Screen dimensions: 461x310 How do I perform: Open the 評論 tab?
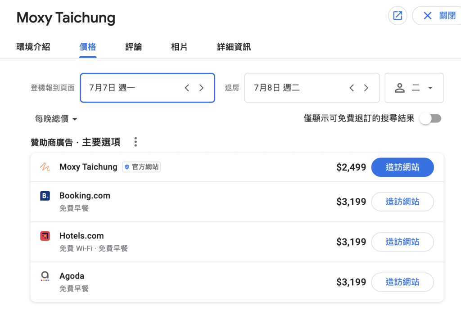tap(133, 47)
